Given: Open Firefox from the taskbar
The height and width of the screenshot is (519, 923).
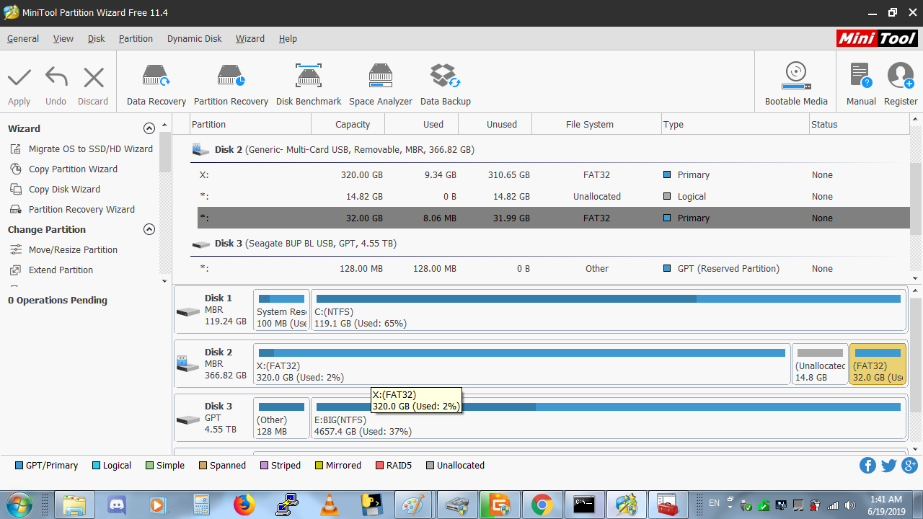Looking at the screenshot, I should pos(244,505).
